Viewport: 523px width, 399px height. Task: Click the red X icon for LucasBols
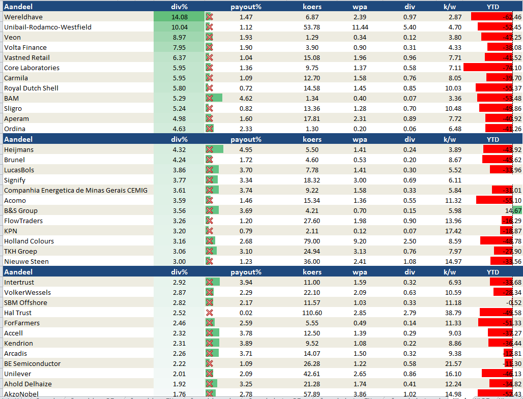point(210,170)
